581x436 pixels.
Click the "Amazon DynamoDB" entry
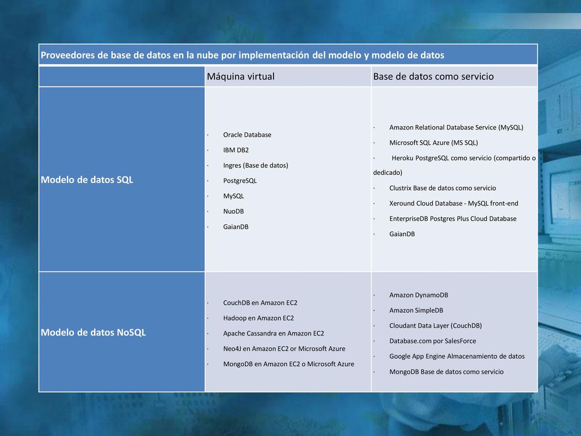click(x=419, y=295)
